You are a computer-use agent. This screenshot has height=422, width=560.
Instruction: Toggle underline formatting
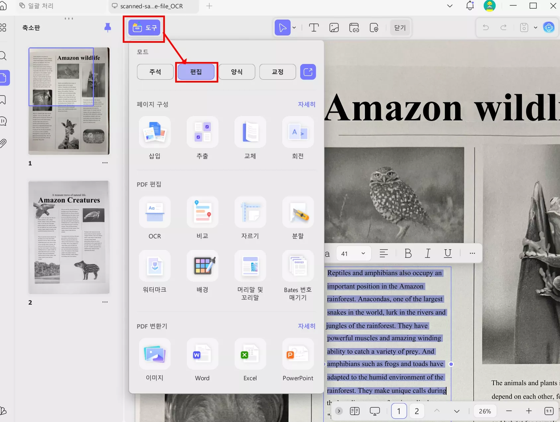448,253
